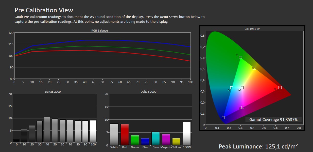This screenshot has width=313, height=152.
Task: Click the green primary target square on CIE chart
Action: point(240,58)
